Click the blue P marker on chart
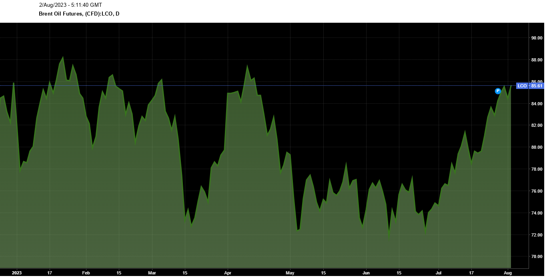547x278 pixels. coord(498,91)
